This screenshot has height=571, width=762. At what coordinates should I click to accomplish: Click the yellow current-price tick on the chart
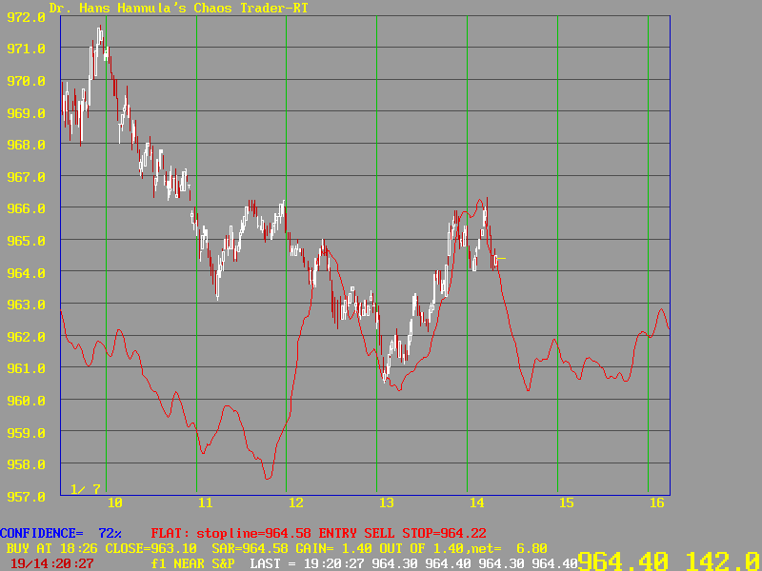(x=501, y=258)
